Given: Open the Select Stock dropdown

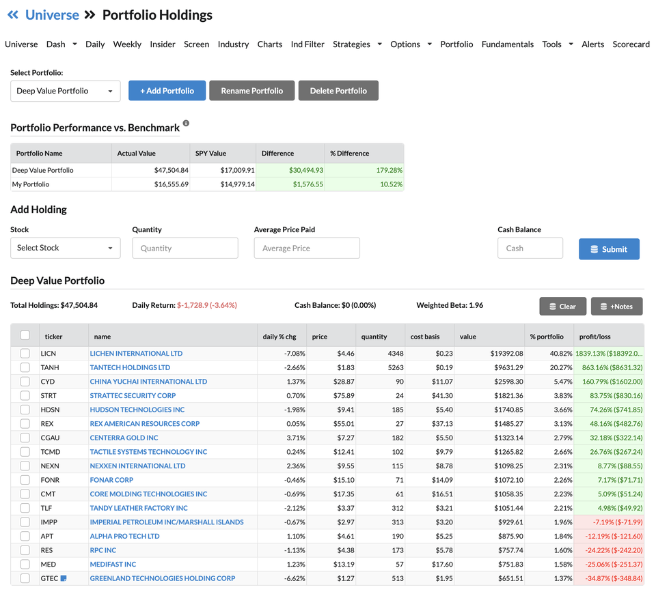Looking at the screenshot, I should (66, 248).
